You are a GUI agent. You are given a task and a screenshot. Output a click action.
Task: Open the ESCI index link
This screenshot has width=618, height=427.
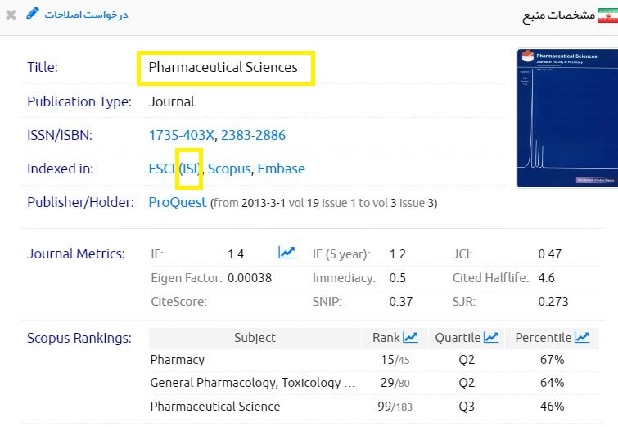point(162,169)
